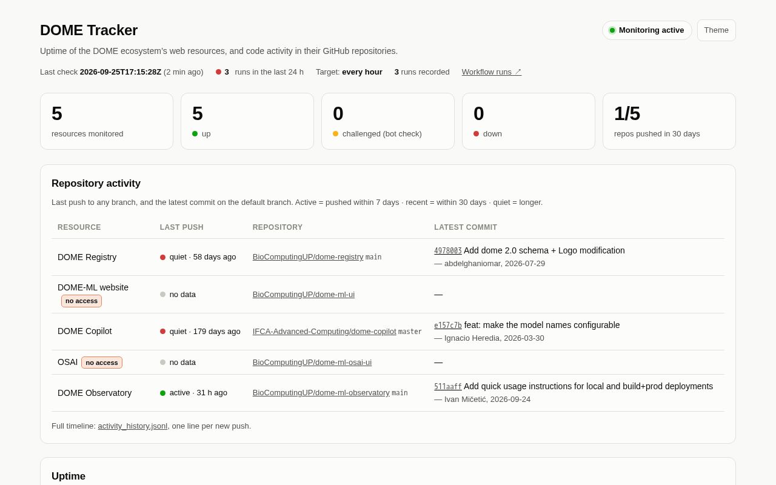Image resolution: width=776 pixels, height=485 pixels.
Task: Open the IFCA-Advanced-Computing/dome-copilot repository link
Action: click(x=324, y=332)
